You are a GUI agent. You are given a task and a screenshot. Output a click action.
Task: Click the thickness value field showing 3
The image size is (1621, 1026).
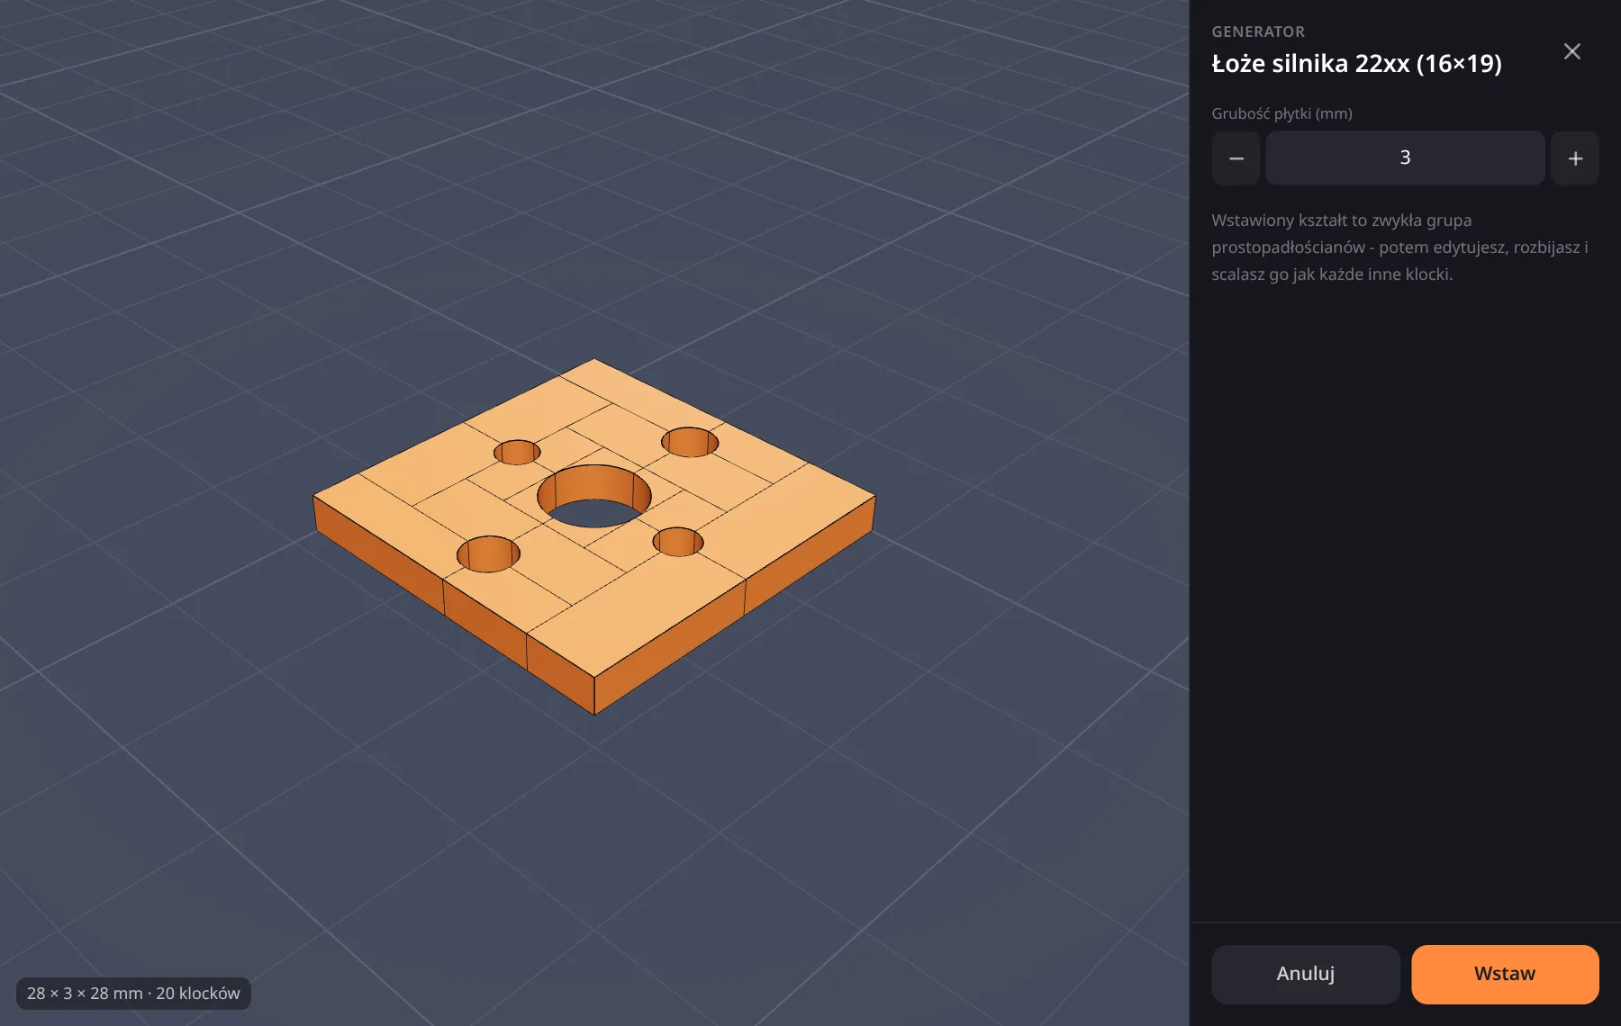coord(1405,158)
